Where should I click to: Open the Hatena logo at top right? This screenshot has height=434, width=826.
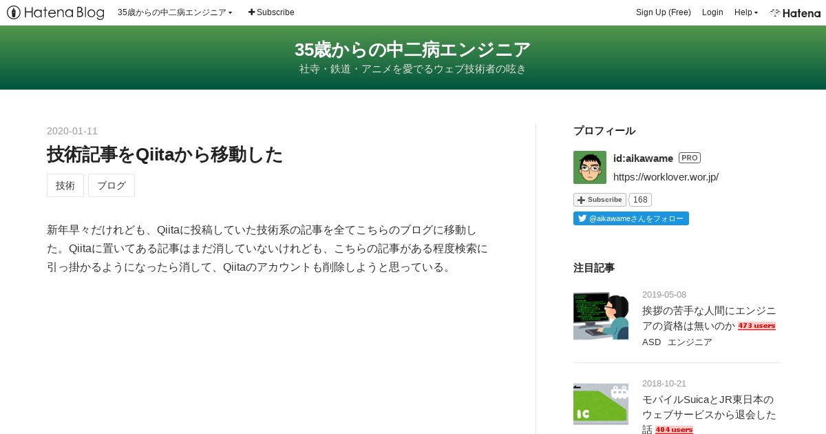click(795, 12)
